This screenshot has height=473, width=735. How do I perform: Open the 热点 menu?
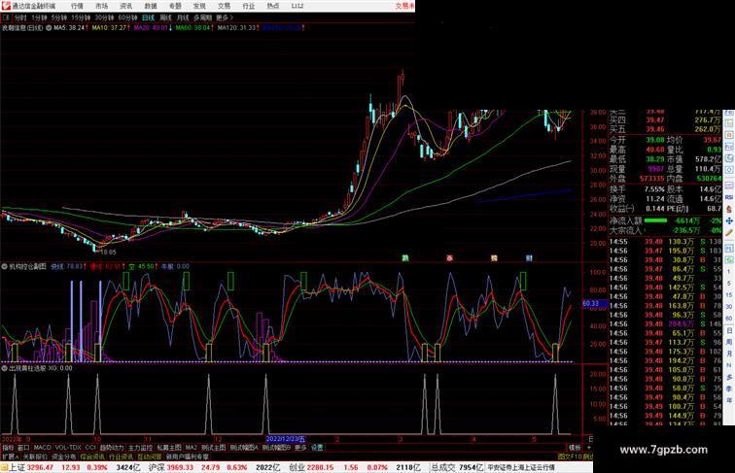(x=272, y=6)
